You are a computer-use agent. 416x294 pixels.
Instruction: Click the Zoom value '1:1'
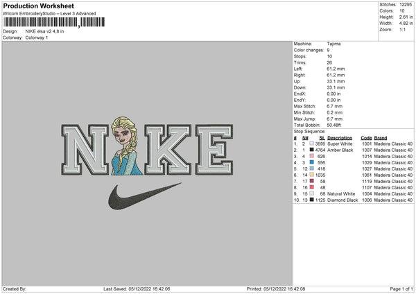(x=402, y=29)
